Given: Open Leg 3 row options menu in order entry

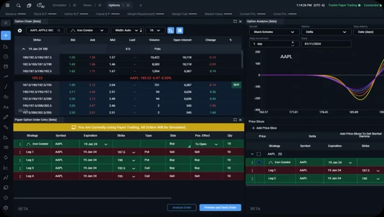Looking at the screenshot, I should [20, 168].
